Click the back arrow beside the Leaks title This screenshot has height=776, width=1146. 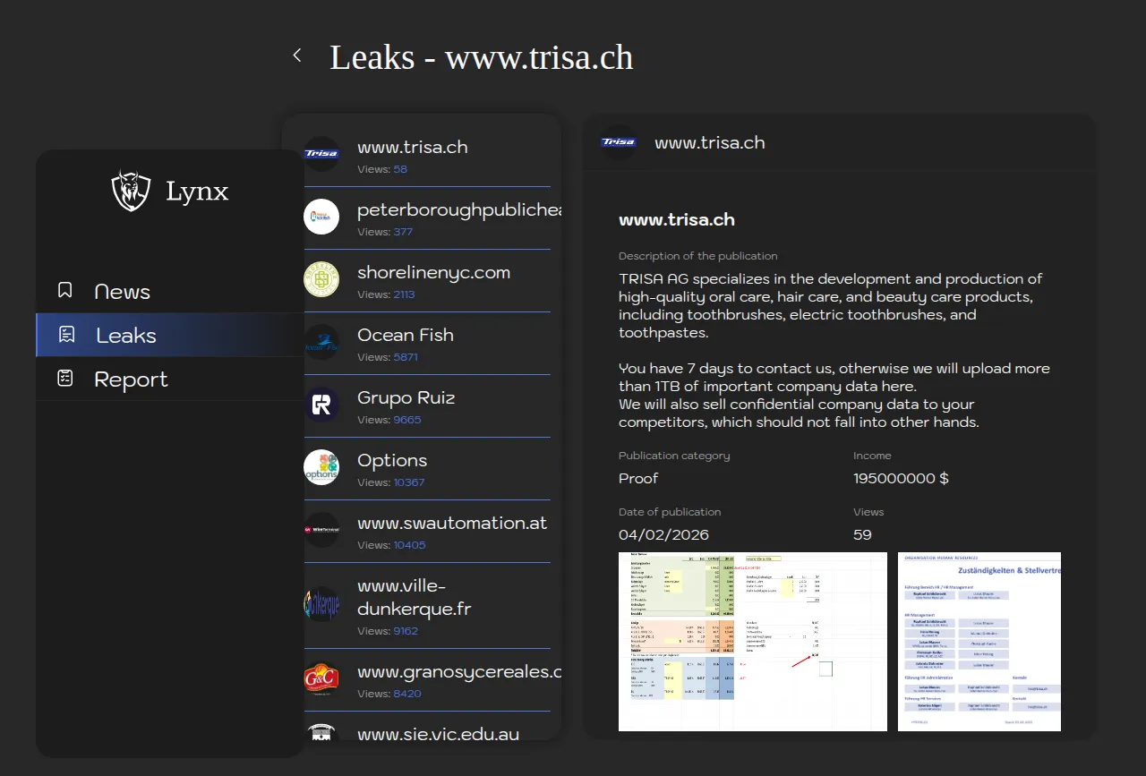click(297, 56)
